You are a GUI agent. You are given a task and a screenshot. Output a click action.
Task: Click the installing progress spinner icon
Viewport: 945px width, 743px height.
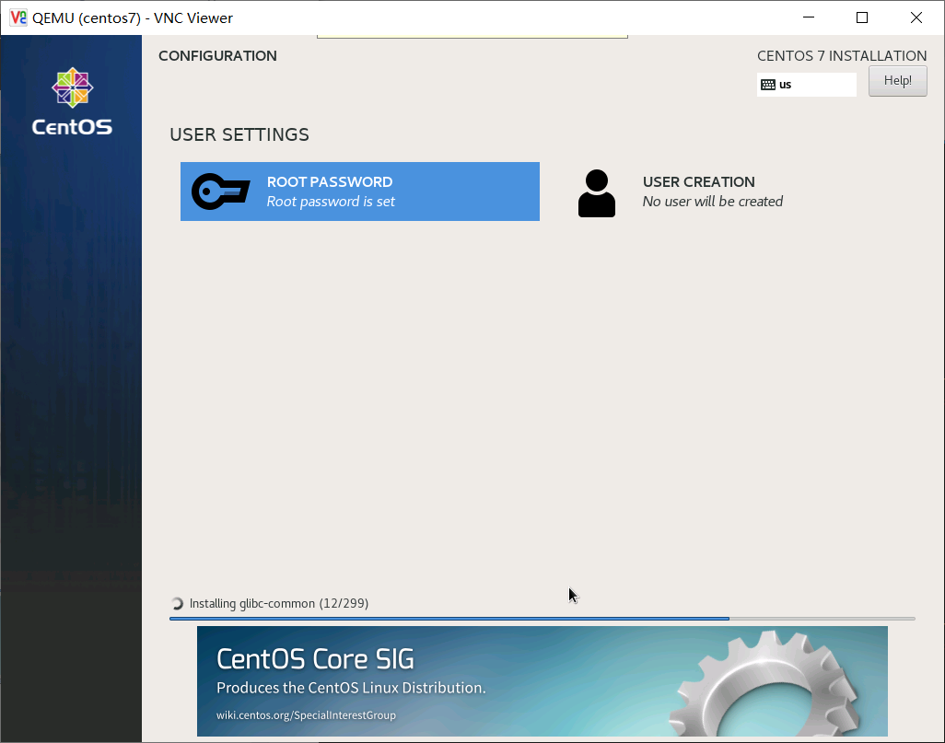tap(177, 603)
